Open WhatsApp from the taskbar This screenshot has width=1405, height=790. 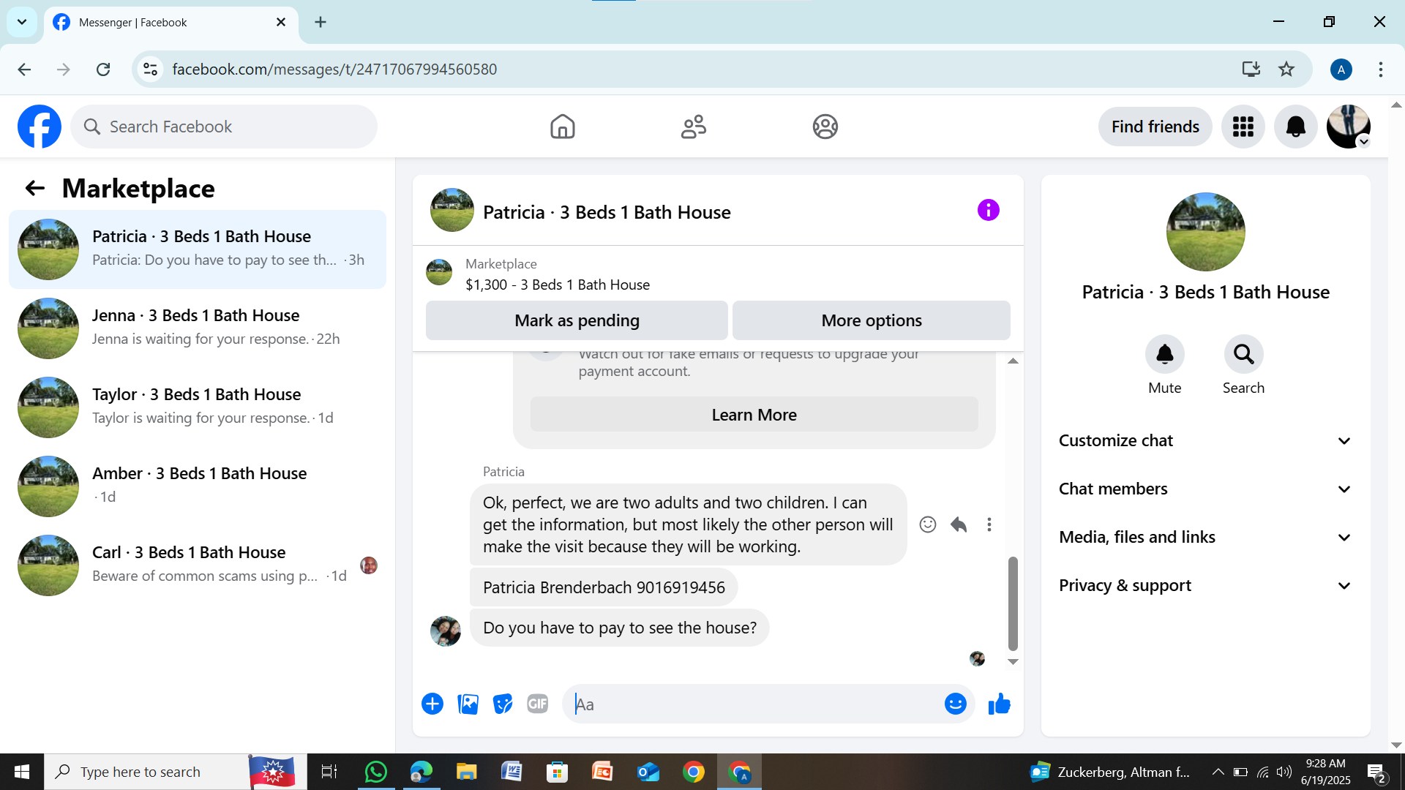click(x=375, y=772)
